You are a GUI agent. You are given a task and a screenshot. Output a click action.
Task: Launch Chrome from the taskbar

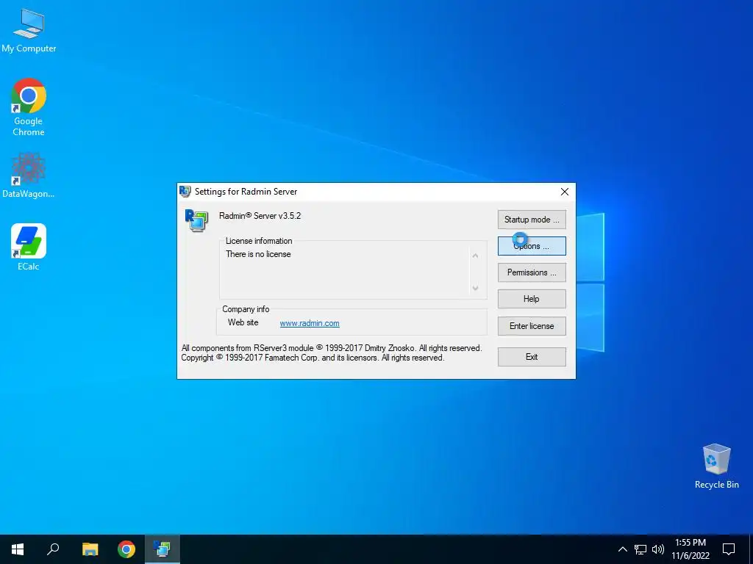click(x=126, y=549)
